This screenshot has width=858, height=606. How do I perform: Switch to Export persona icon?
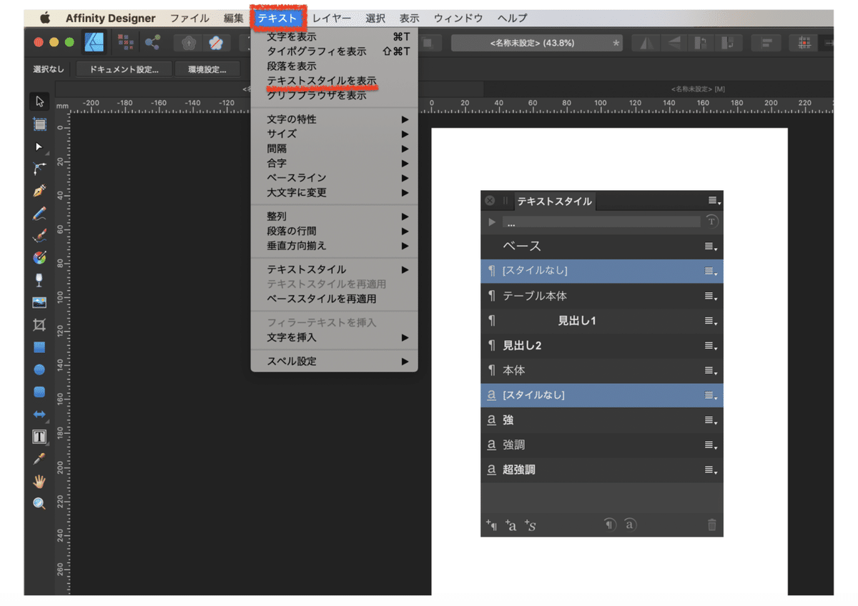[x=152, y=43]
